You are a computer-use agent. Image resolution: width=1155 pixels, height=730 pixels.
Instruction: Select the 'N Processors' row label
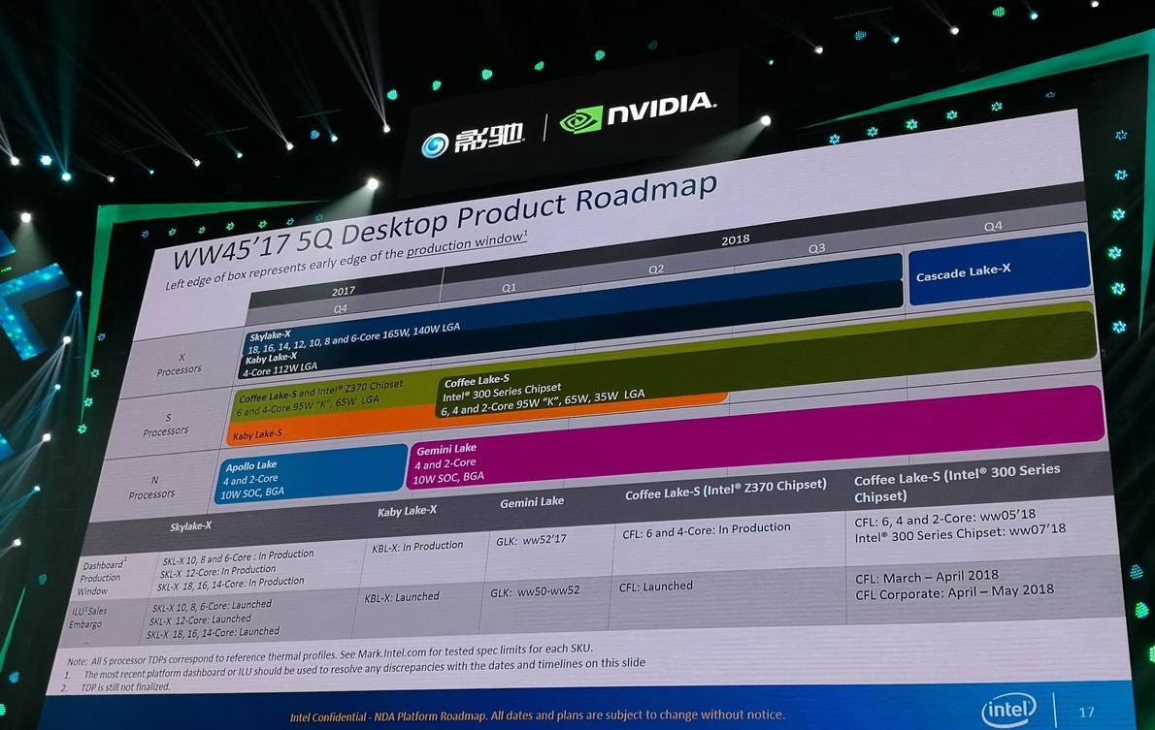tap(152, 488)
